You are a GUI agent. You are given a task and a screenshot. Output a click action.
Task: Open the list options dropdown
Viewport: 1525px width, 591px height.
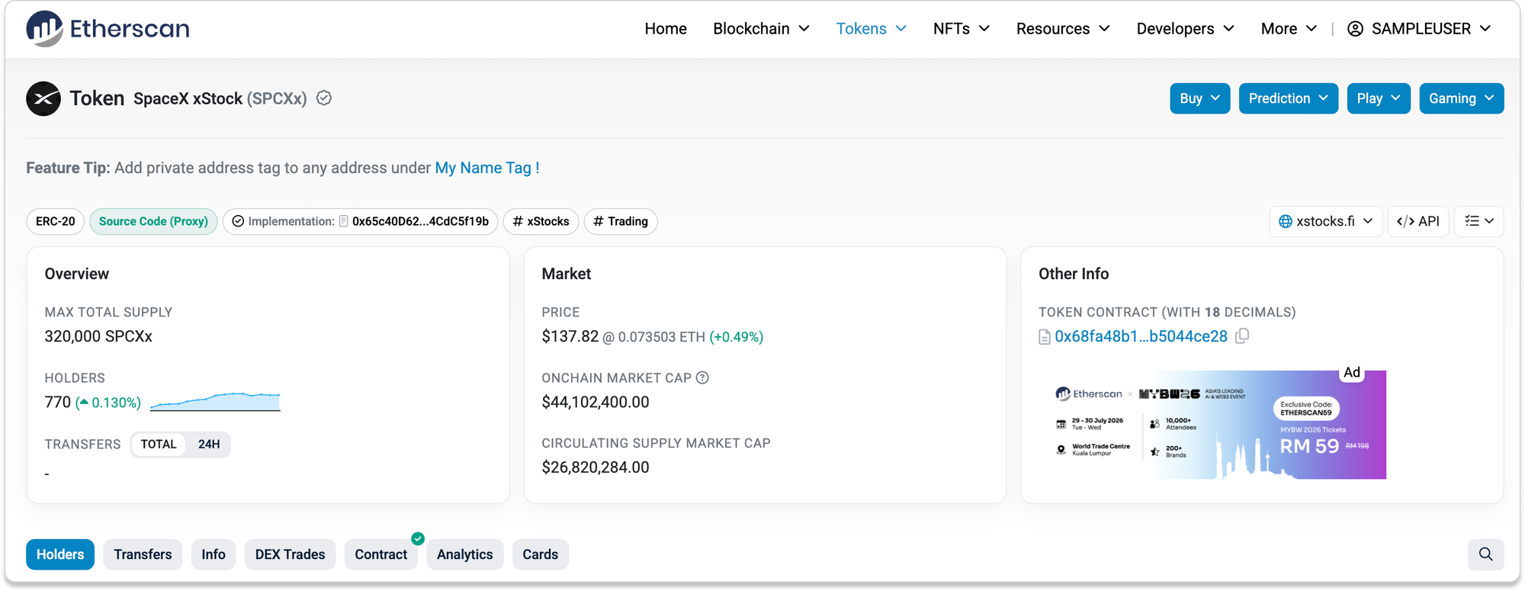point(1479,221)
